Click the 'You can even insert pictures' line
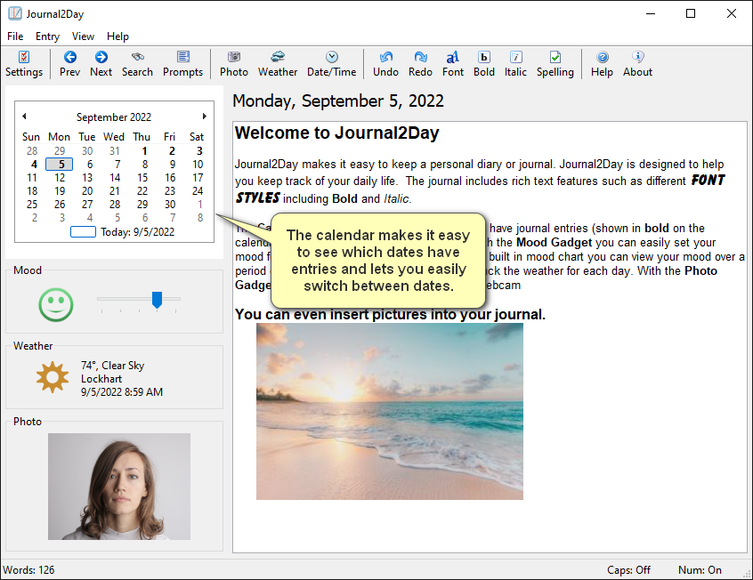The image size is (753, 580). 390,315
